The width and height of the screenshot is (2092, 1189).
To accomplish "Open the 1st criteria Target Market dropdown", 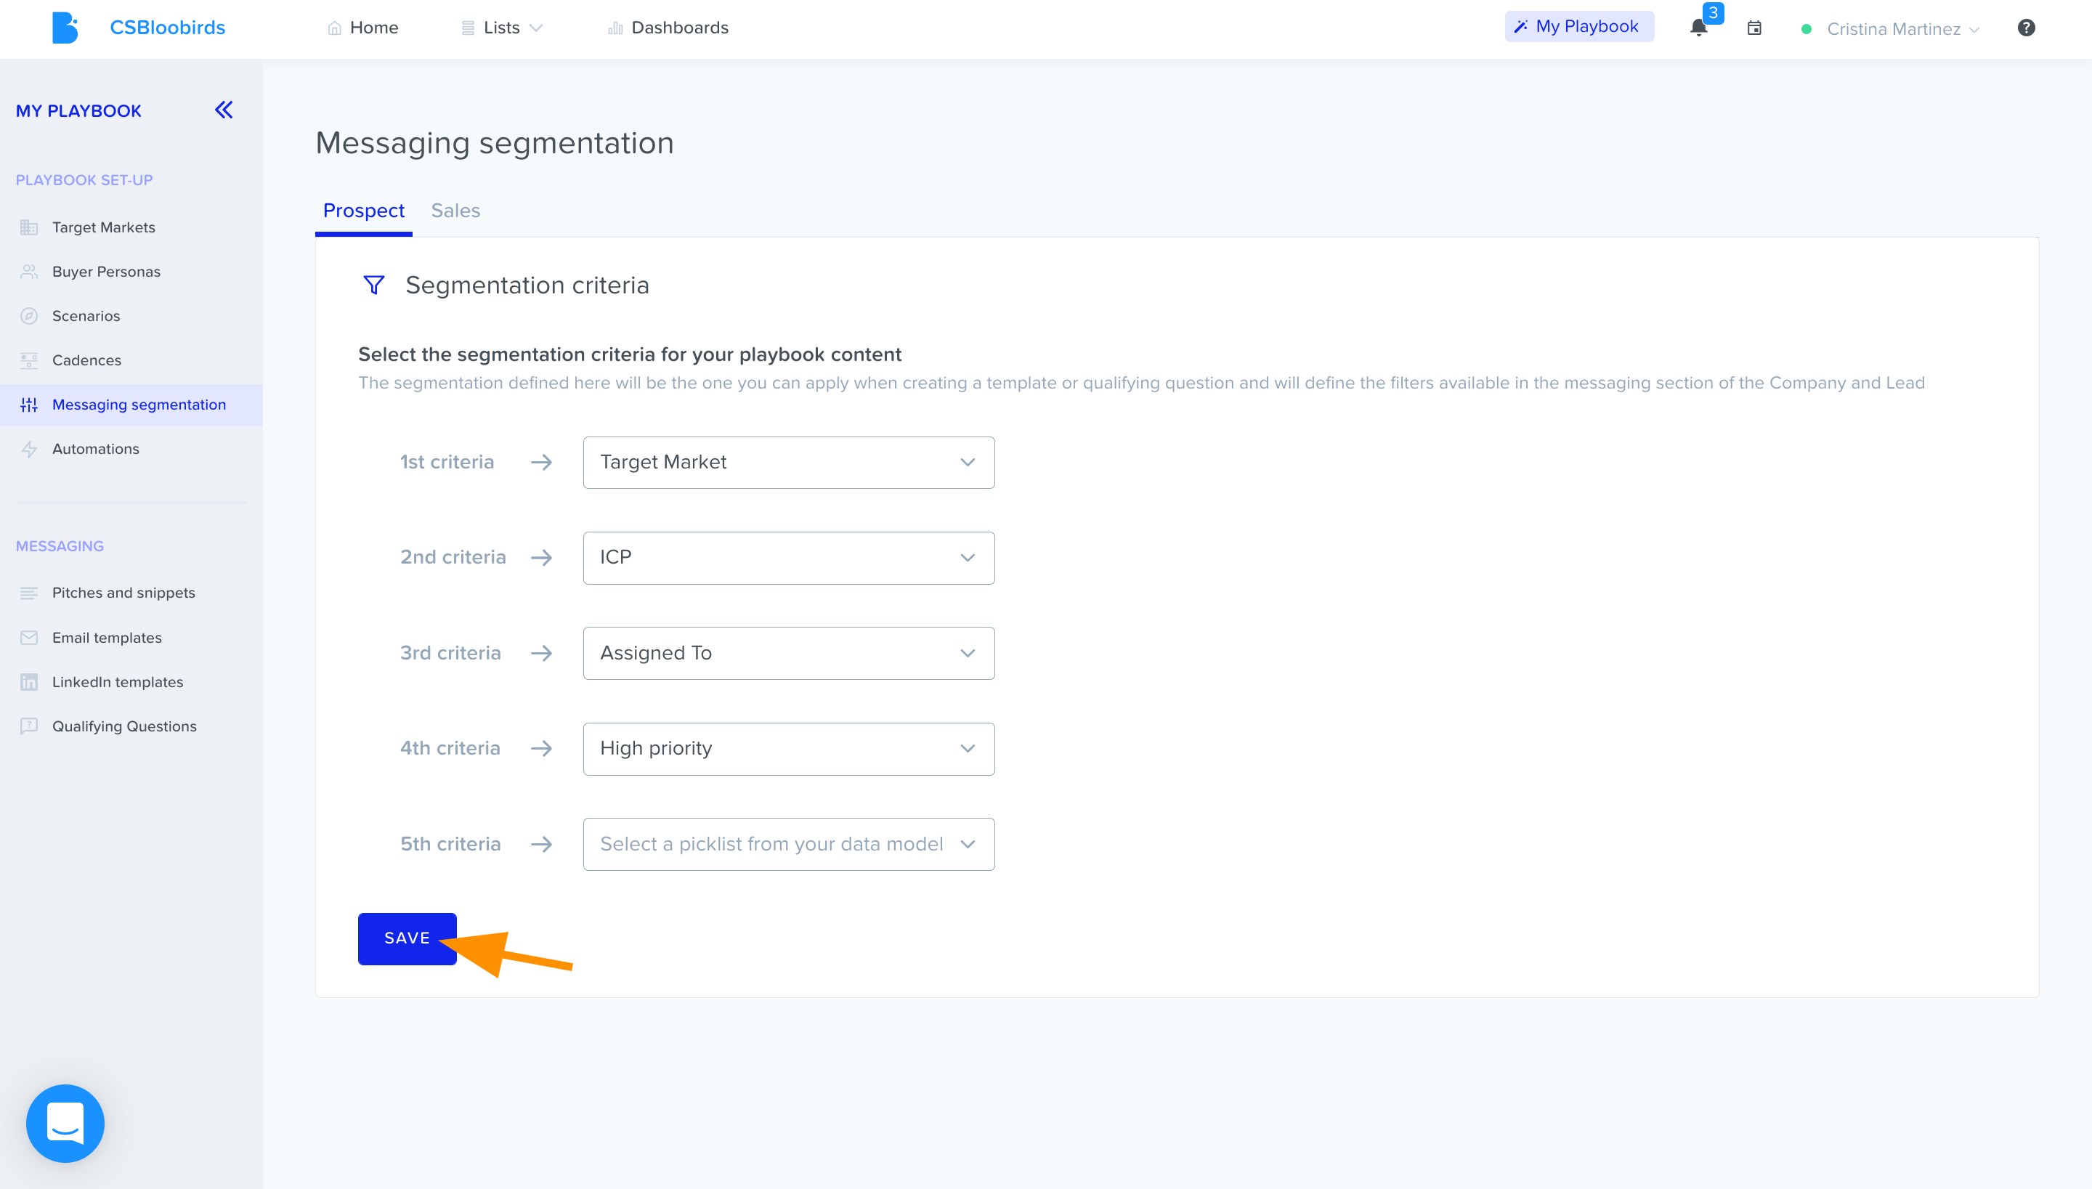I will 789,462.
